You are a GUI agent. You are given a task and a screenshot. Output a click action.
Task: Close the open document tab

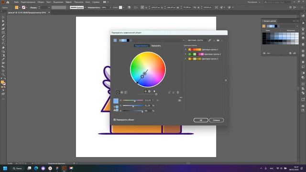49,13
